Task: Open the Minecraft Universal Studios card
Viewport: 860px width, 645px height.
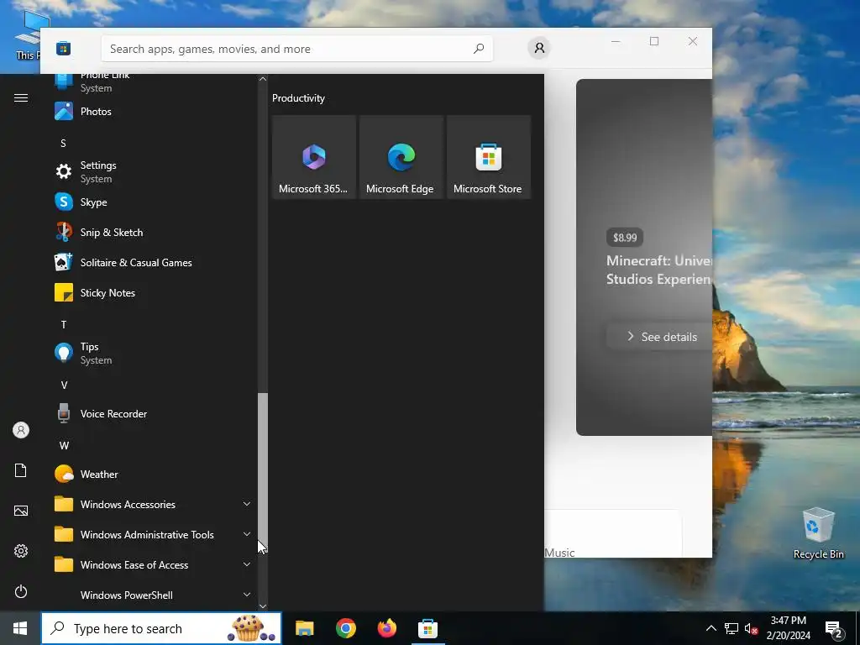Action: tap(644, 257)
